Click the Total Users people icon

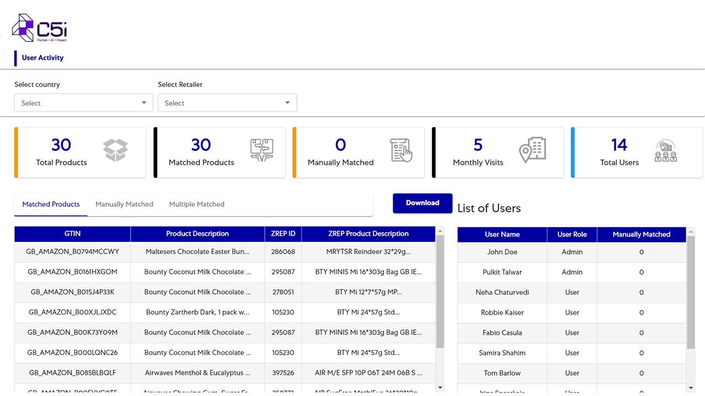pos(666,150)
